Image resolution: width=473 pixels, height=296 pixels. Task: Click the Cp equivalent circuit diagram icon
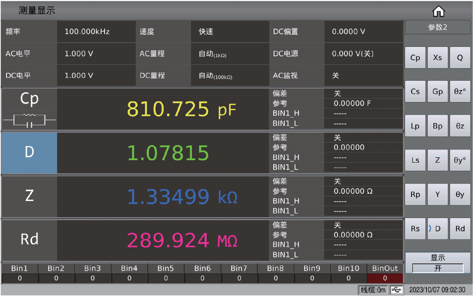(x=29, y=120)
